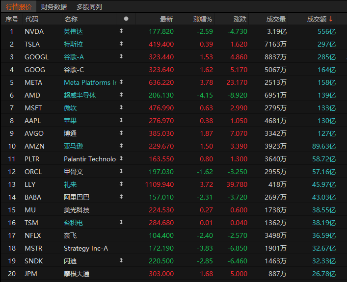The height and width of the screenshot is (282, 347).
Task: Click the 1109.940 latest price
Action: [x=160, y=184]
